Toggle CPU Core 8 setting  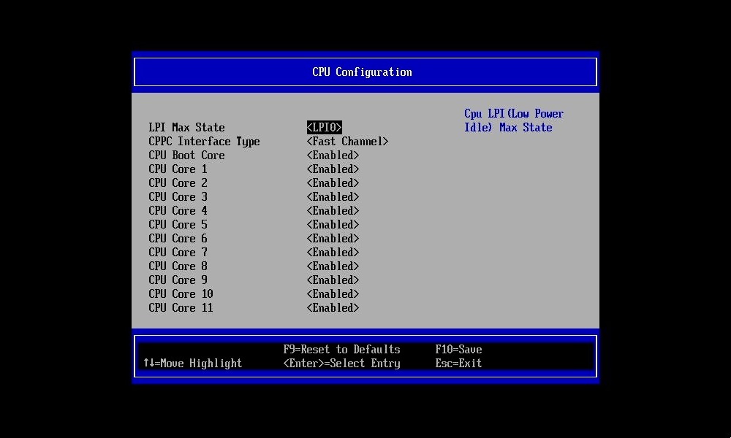click(x=333, y=266)
